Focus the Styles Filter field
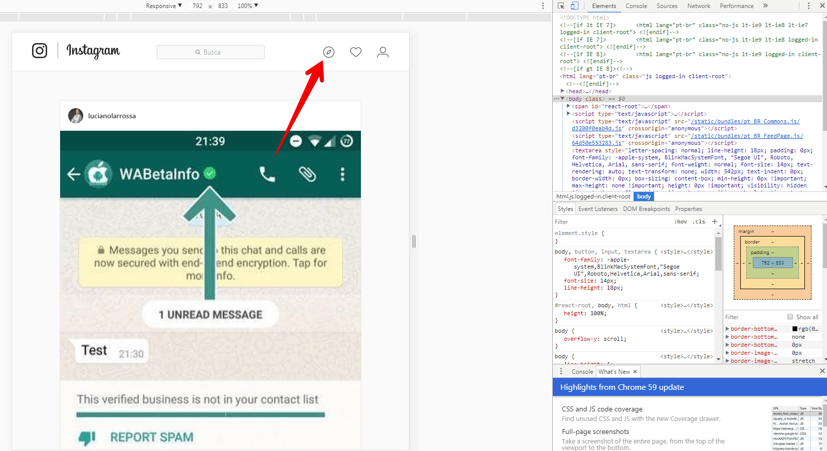827x451 pixels. (x=611, y=222)
